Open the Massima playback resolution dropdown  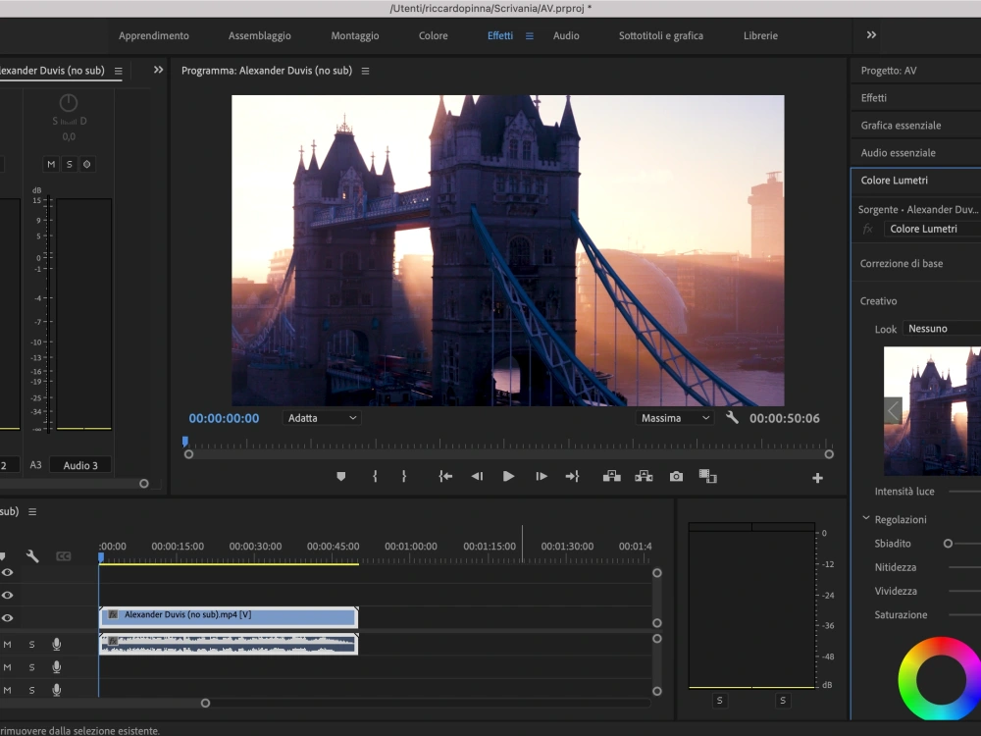[x=675, y=418]
